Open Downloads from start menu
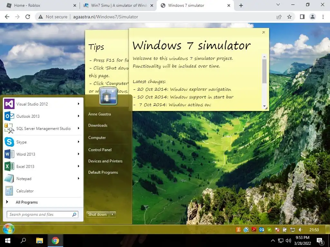Viewport: 330px width, 247px height. click(98, 125)
